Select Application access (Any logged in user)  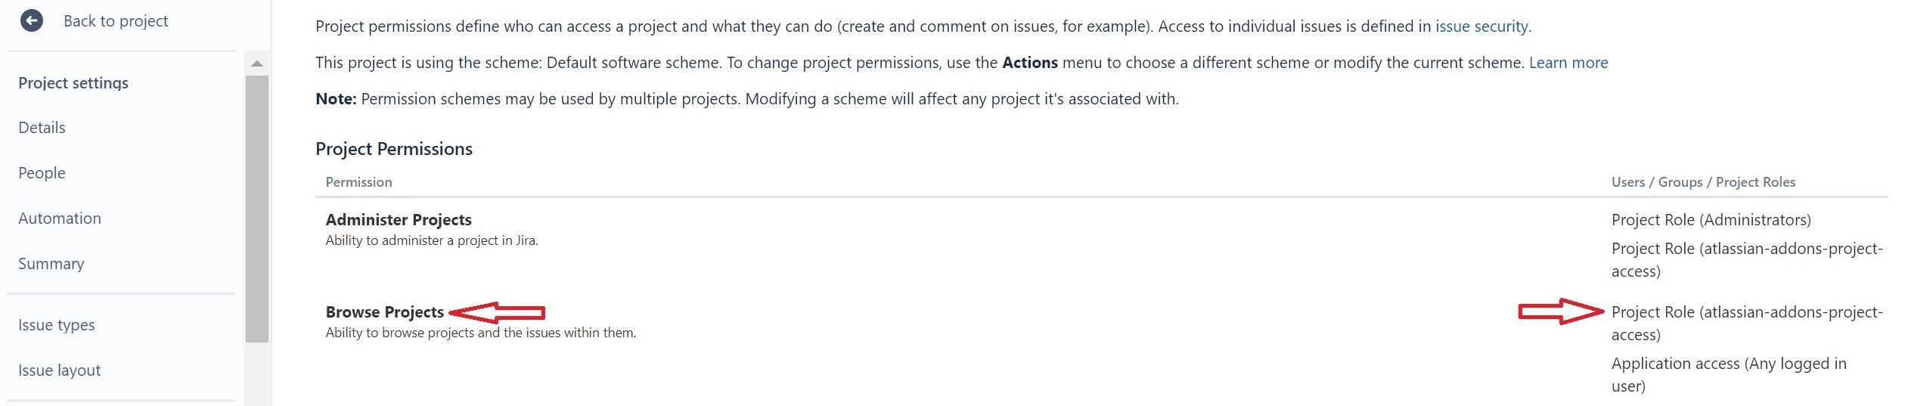[x=1729, y=375]
